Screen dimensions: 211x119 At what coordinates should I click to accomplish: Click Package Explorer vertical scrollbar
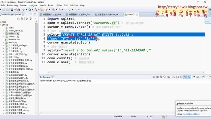coord(37,38)
